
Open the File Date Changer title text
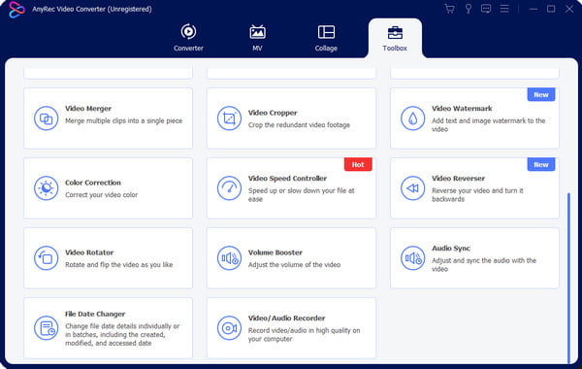pyautogui.click(x=95, y=314)
